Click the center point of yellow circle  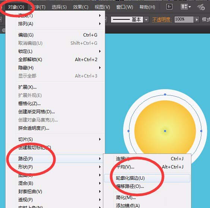pos(165,131)
